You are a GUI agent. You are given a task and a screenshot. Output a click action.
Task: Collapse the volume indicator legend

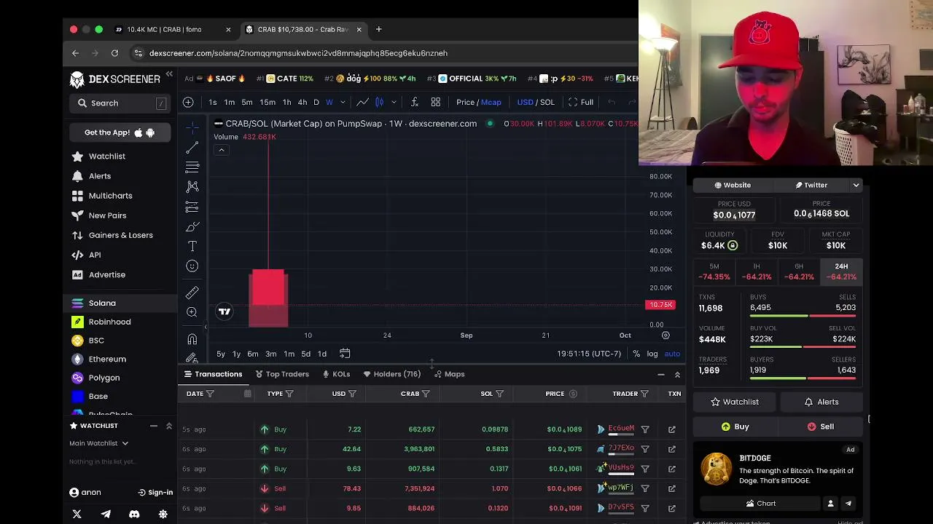[x=221, y=150]
